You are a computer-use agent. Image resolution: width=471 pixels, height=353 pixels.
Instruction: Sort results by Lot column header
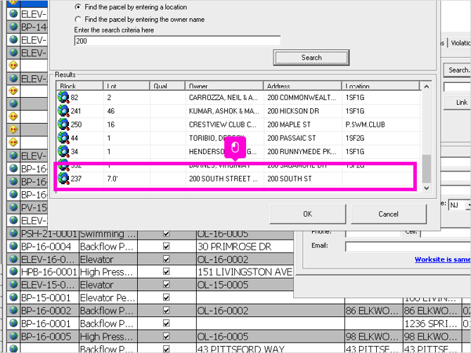(127, 86)
